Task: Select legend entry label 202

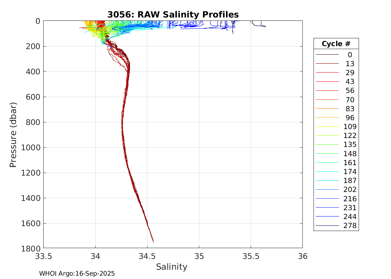Action: [350, 190]
